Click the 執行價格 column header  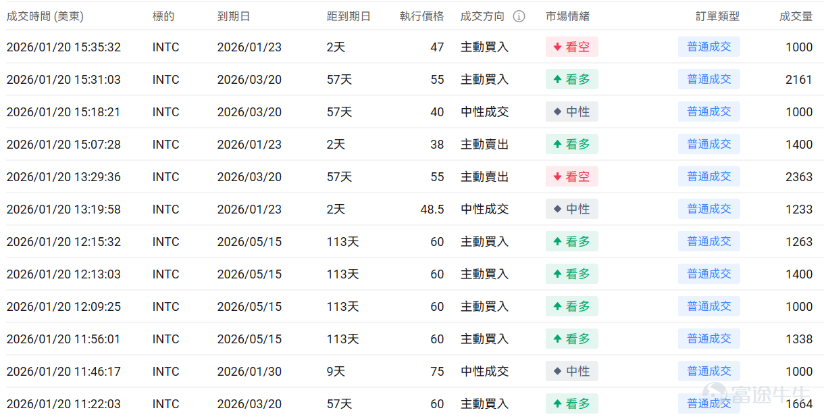click(x=422, y=16)
